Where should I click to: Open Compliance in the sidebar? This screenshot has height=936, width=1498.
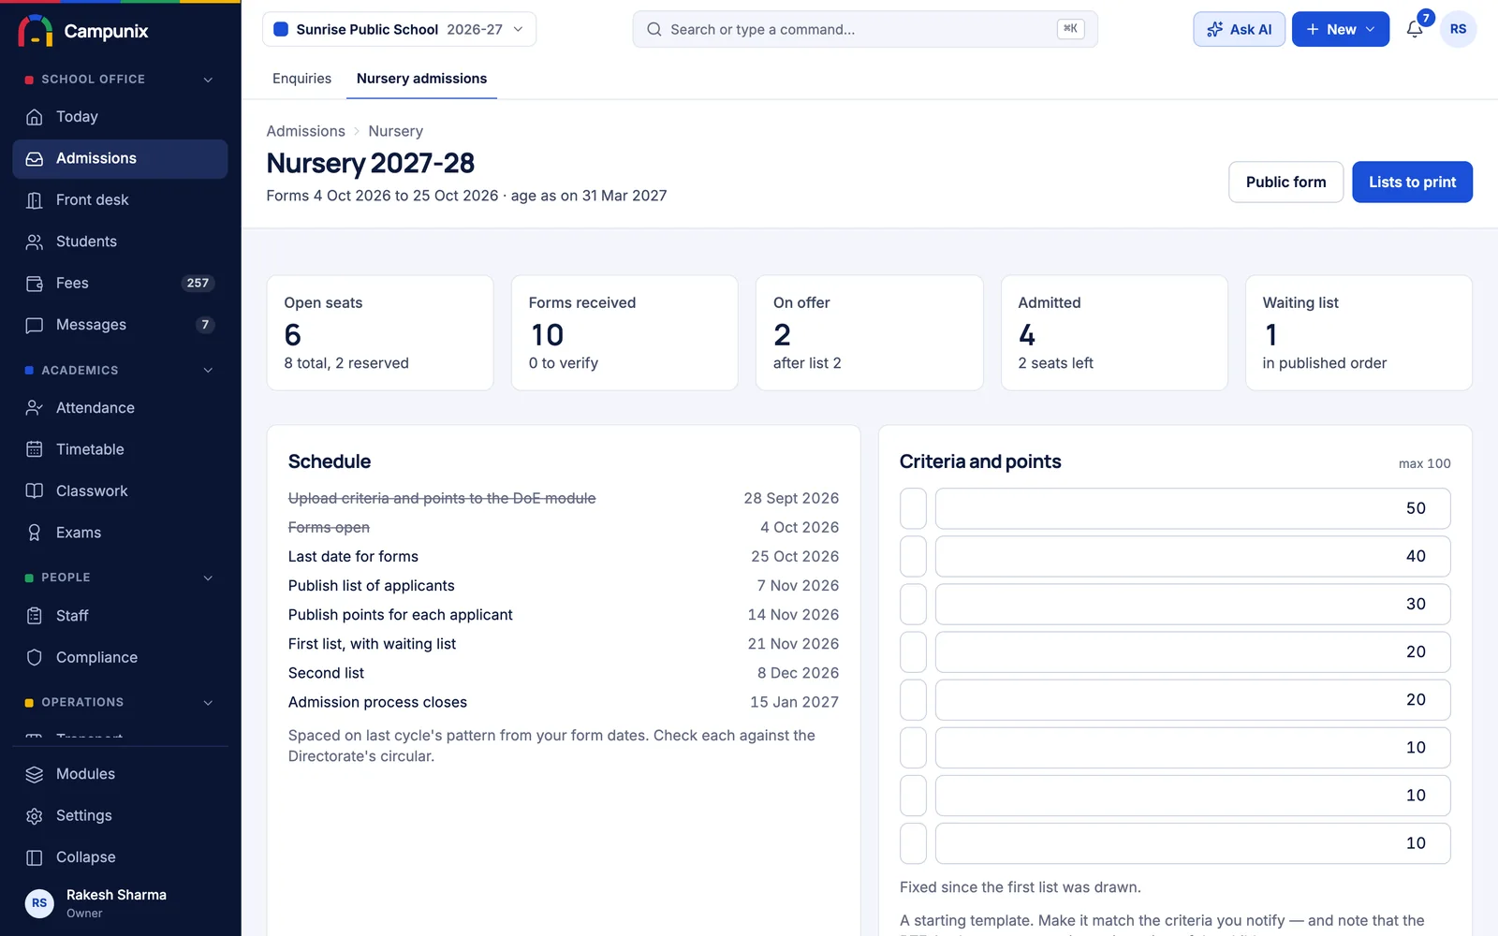point(120,657)
